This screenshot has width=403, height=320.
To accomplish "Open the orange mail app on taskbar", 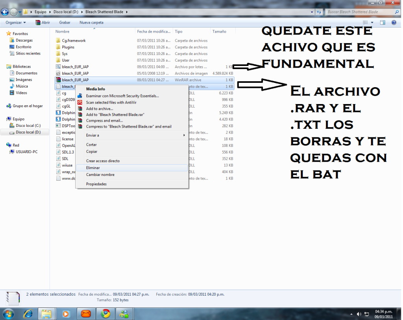I will point(86,314).
